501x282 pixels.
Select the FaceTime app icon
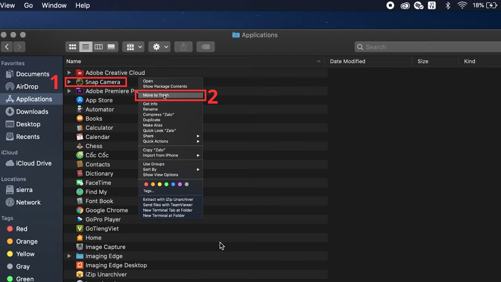[x=80, y=183]
